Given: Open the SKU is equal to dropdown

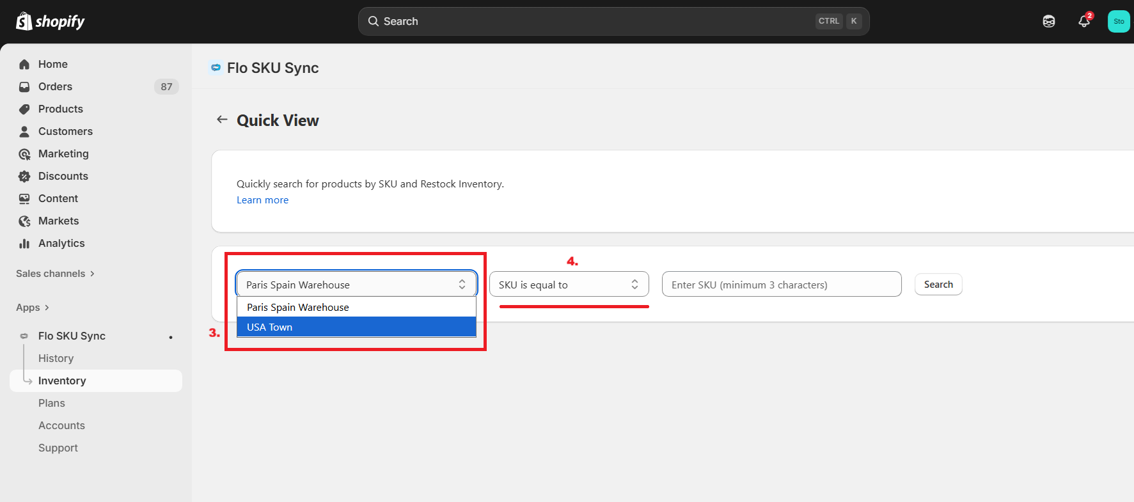Looking at the screenshot, I should coord(569,284).
